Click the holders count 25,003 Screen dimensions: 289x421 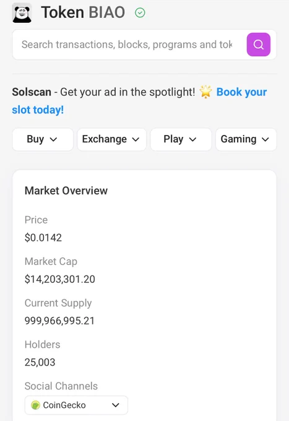point(40,362)
